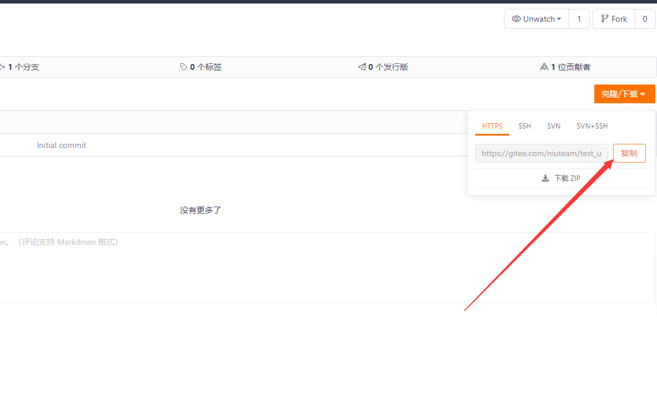Click the paper plane icon for 发行版
657x415 pixels.
click(362, 67)
